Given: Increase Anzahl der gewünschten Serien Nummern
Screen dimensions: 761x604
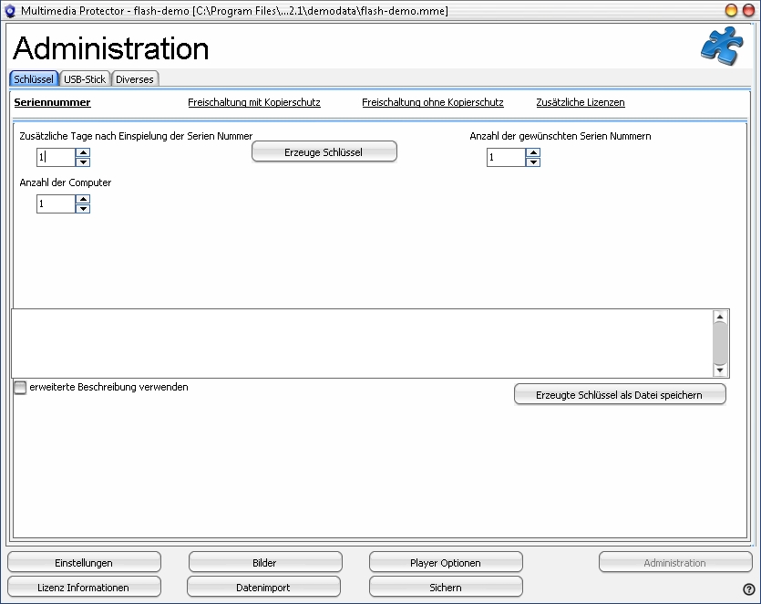Looking at the screenshot, I should 533,153.
